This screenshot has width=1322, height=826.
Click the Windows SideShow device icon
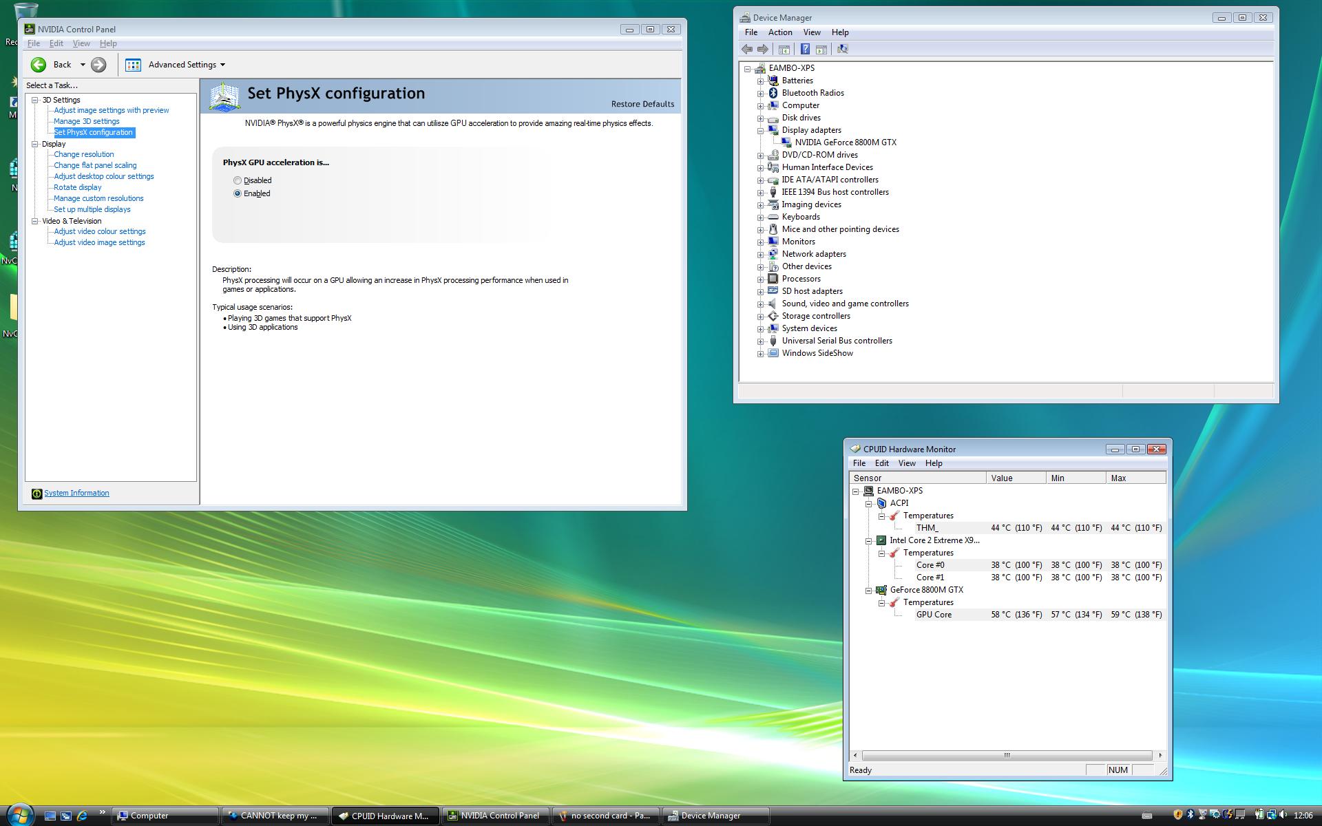click(x=773, y=353)
